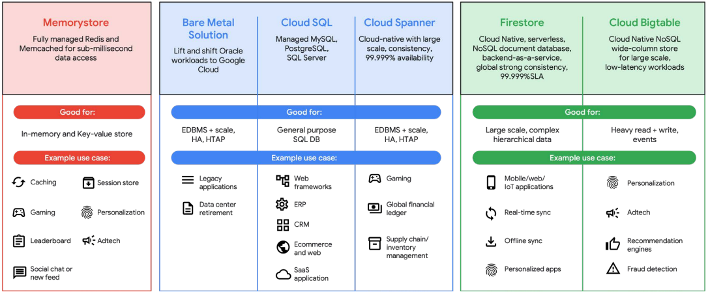Click "Heavy read + write, events" text
Viewport: 708px width, 292px height.
pyautogui.click(x=644, y=134)
